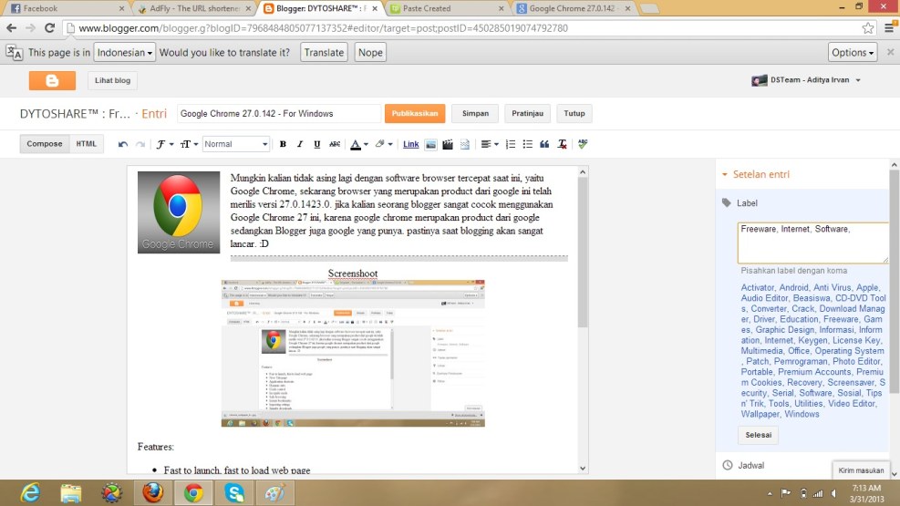Open the Chrome menu icon
The width and height of the screenshot is (900, 506).
[x=890, y=27]
